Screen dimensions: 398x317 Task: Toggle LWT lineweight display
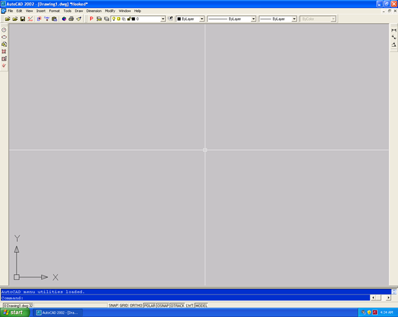click(189, 306)
